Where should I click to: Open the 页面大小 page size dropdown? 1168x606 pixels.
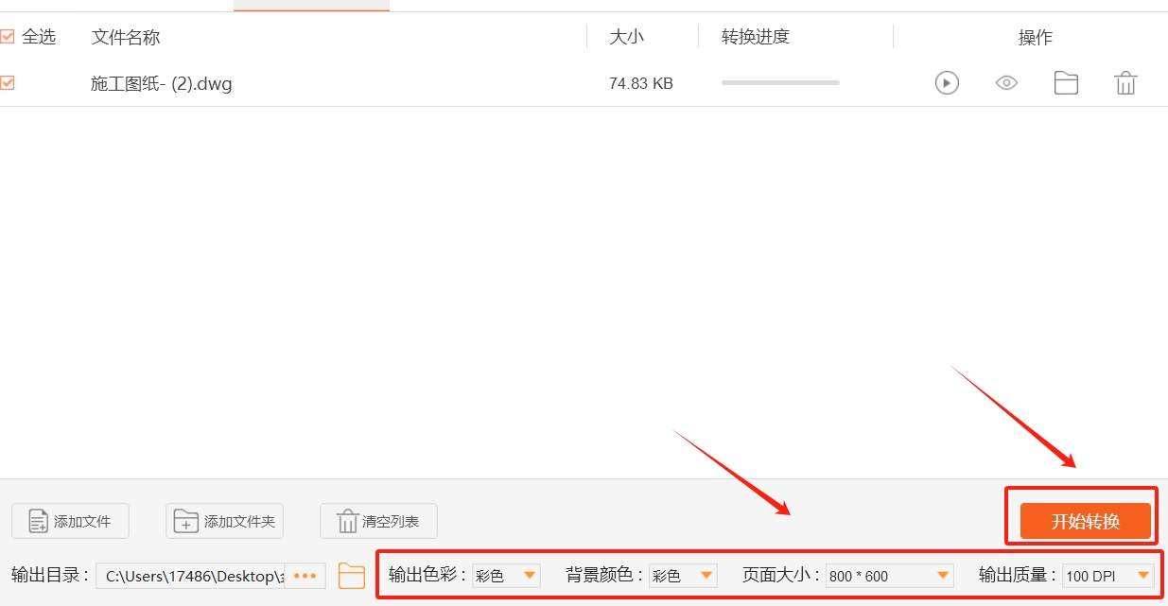889,575
